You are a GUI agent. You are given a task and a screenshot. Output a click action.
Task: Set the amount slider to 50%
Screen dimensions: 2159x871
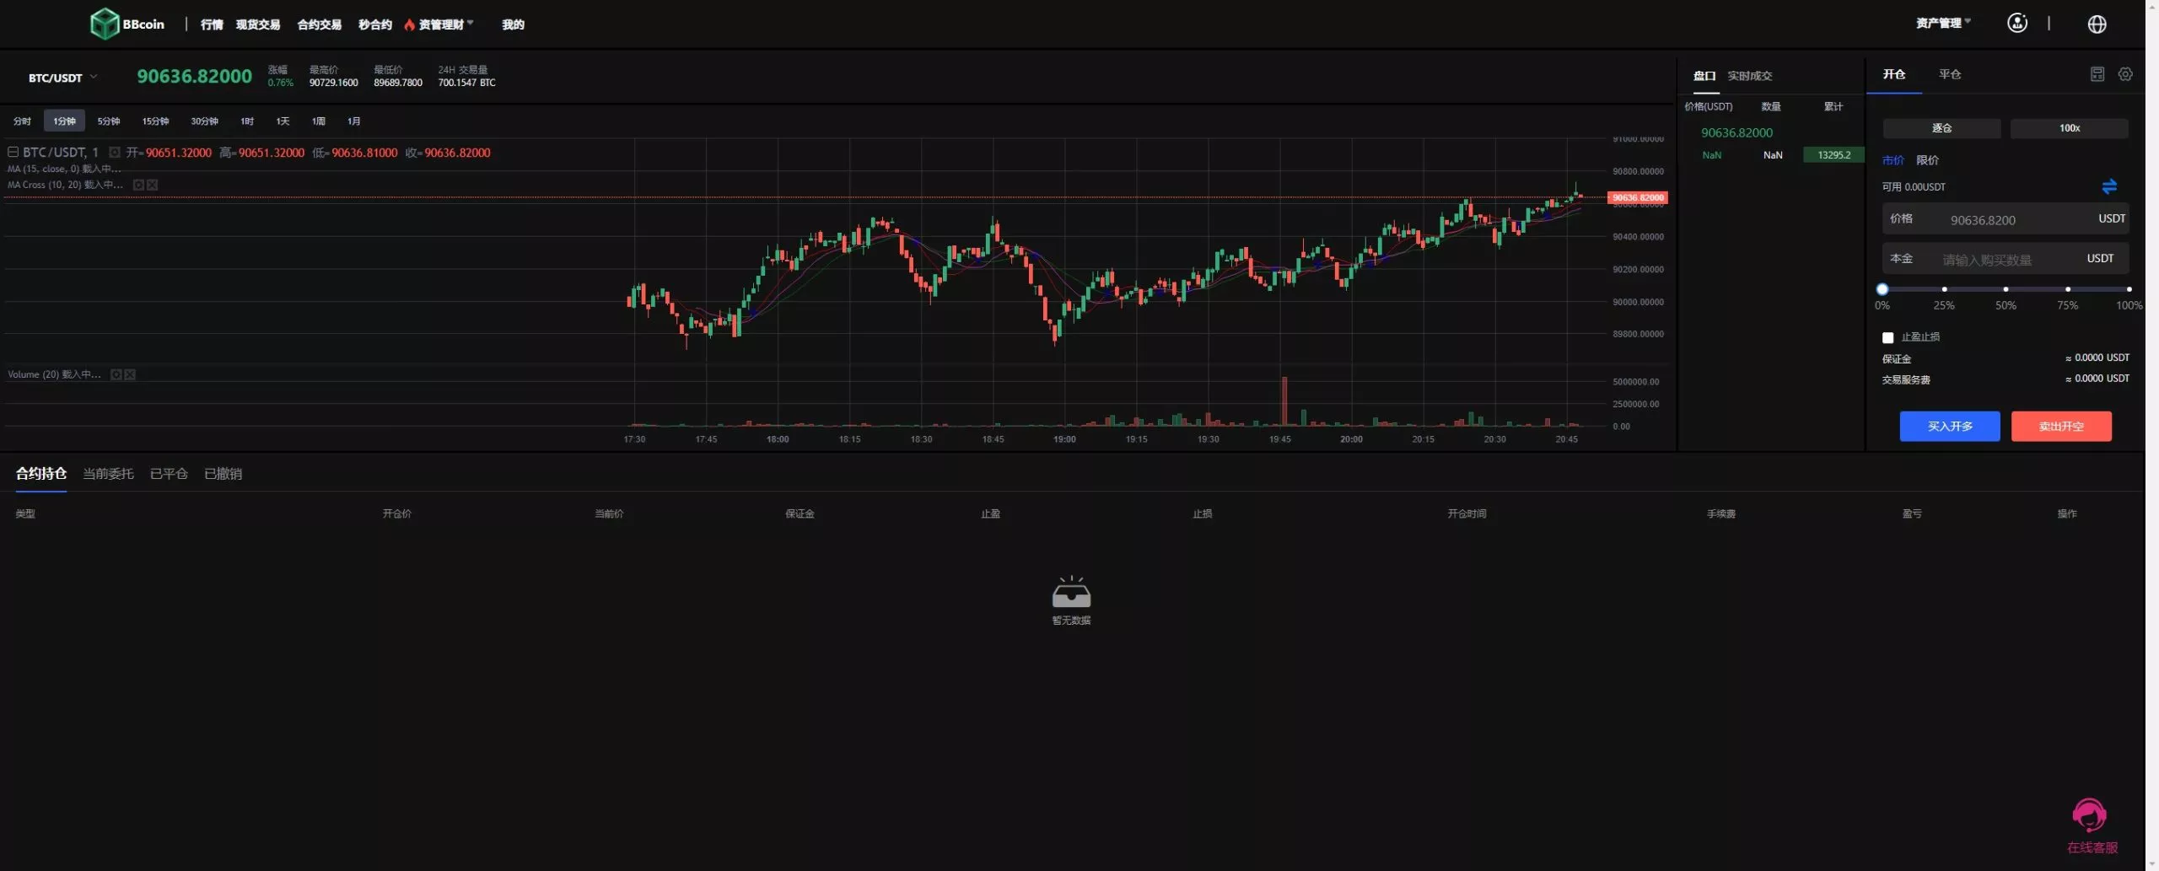point(2006,289)
